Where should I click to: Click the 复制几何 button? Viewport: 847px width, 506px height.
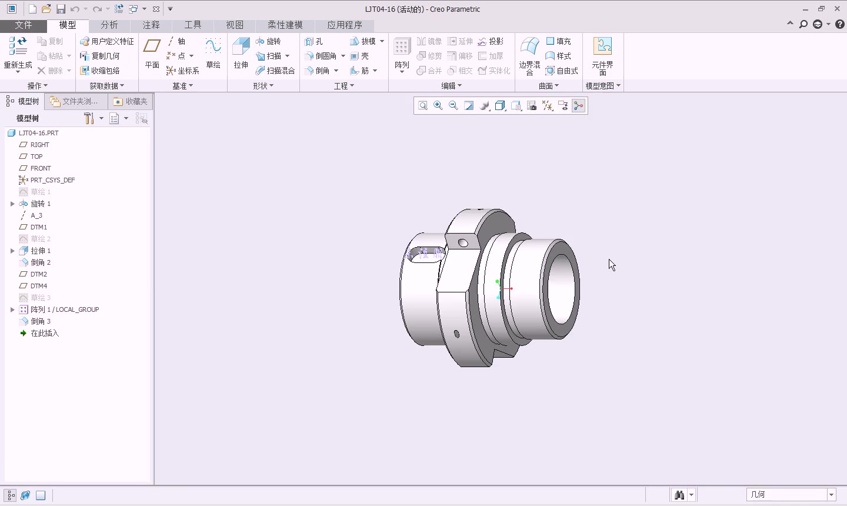[x=100, y=56]
